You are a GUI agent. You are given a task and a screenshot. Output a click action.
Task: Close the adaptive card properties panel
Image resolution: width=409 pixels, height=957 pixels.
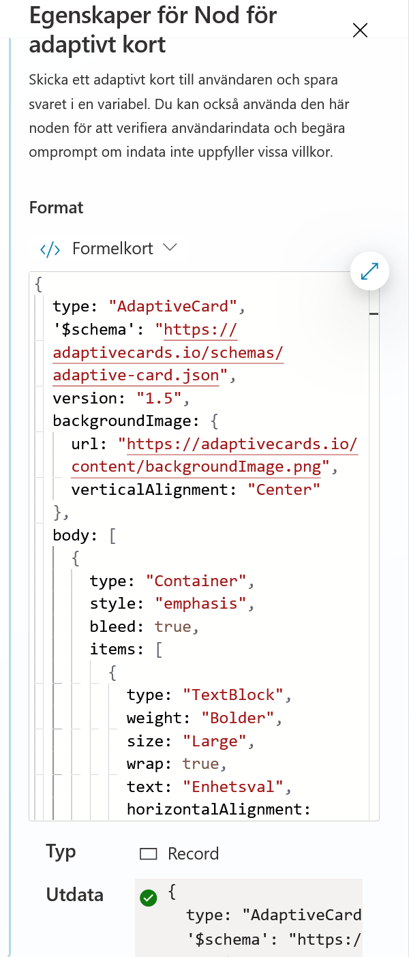pyautogui.click(x=360, y=30)
